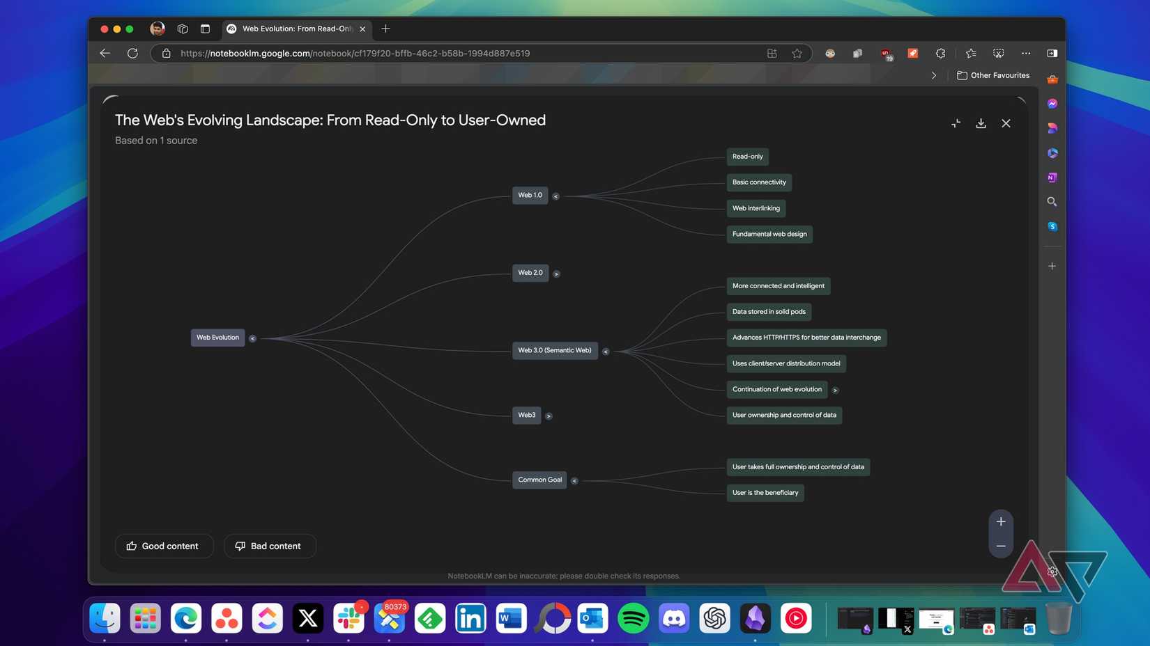
Task: Collapse the Web 1.0 node branches
Action: [x=555, y=196]
